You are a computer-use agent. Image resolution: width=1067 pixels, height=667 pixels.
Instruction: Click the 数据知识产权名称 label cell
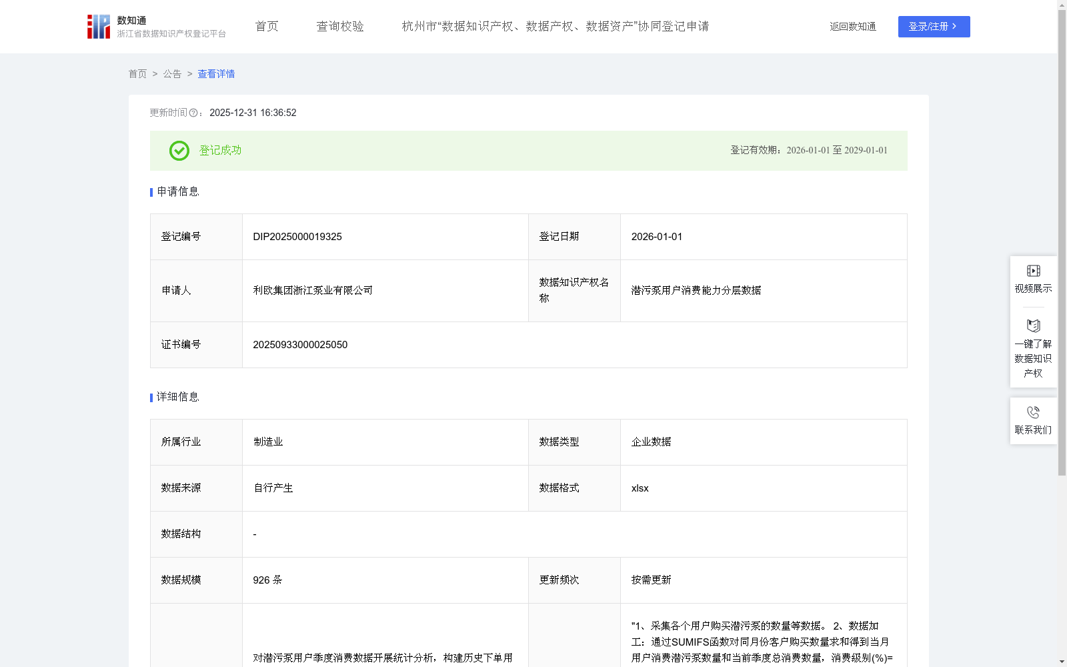[575, 291]
